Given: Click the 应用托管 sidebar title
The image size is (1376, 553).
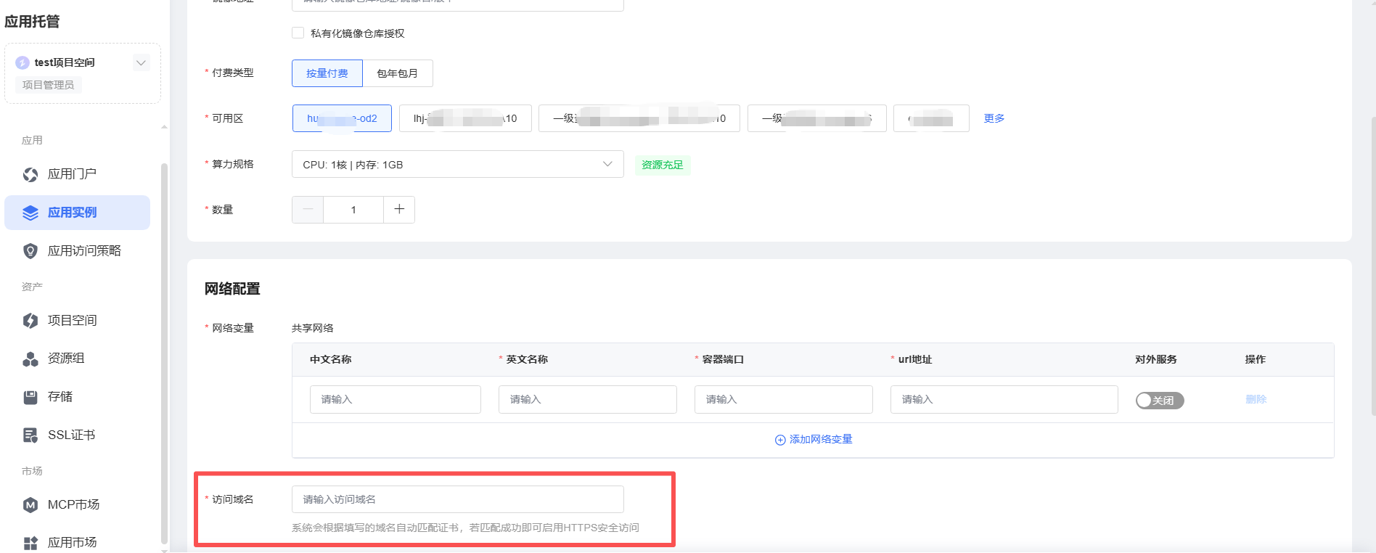Looking at the screenshot, I should (33, 22).
